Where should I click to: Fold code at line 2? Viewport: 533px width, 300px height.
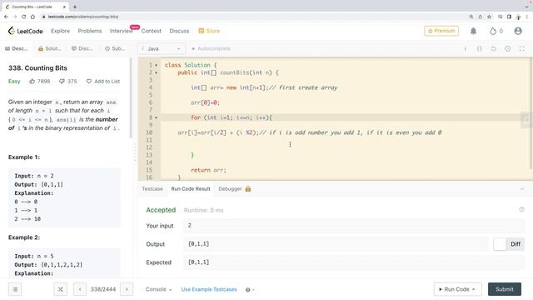tap(156, 72)
